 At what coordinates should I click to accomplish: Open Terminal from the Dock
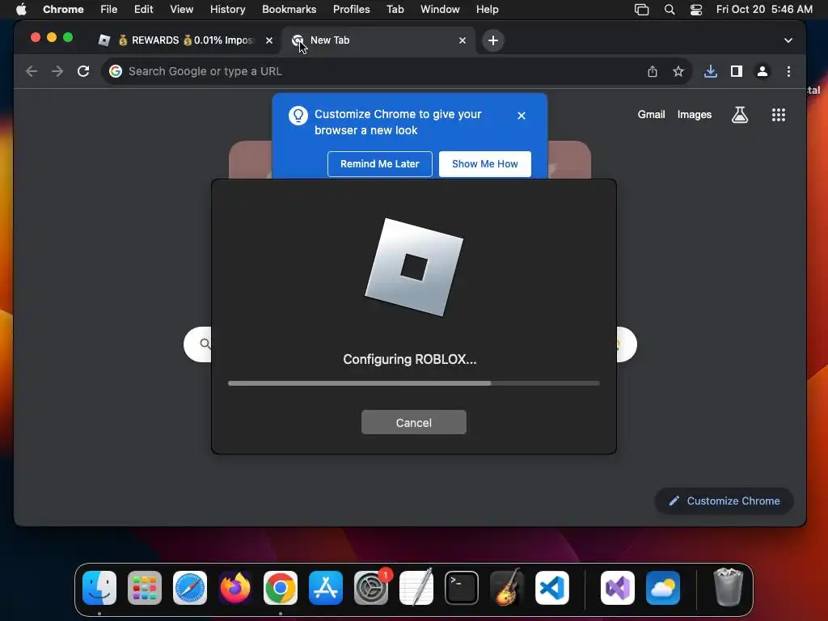462,588
